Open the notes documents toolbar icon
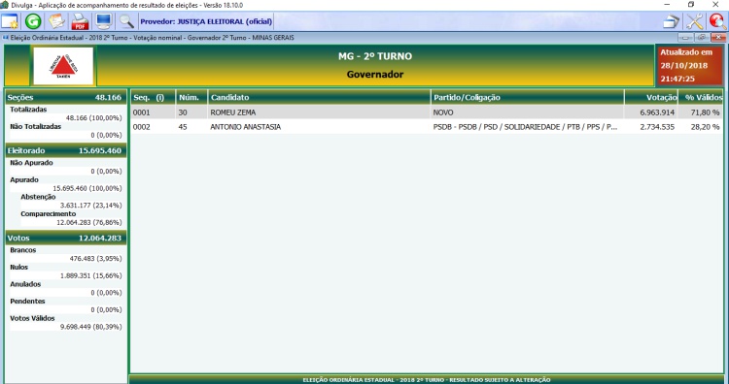 56,21
